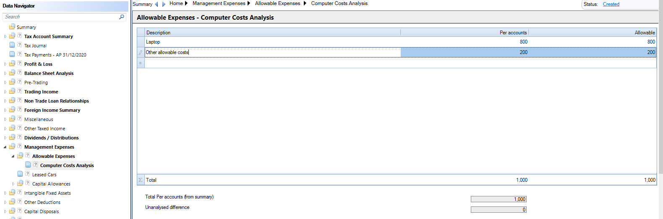Click the folder icon beside Miscellaneous
Image resolution: width=663 pixels, height=219 pixels.
pos(12,119)
